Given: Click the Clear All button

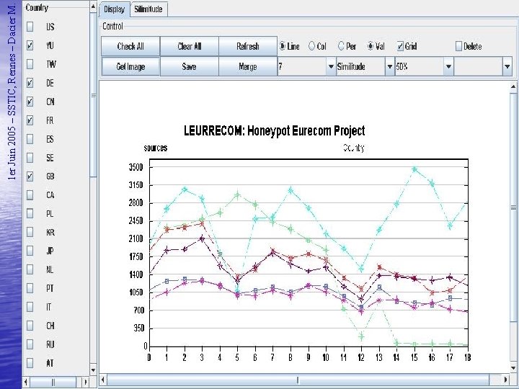Looking at the screenshot, I should click(x=190, y=46).
